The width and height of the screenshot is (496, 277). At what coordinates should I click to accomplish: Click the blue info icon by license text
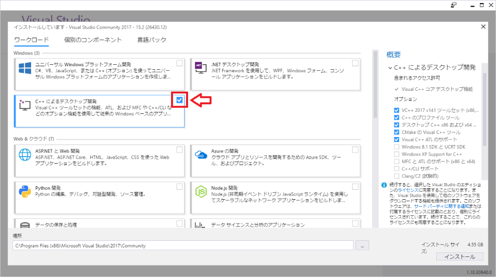click(384, 185)
